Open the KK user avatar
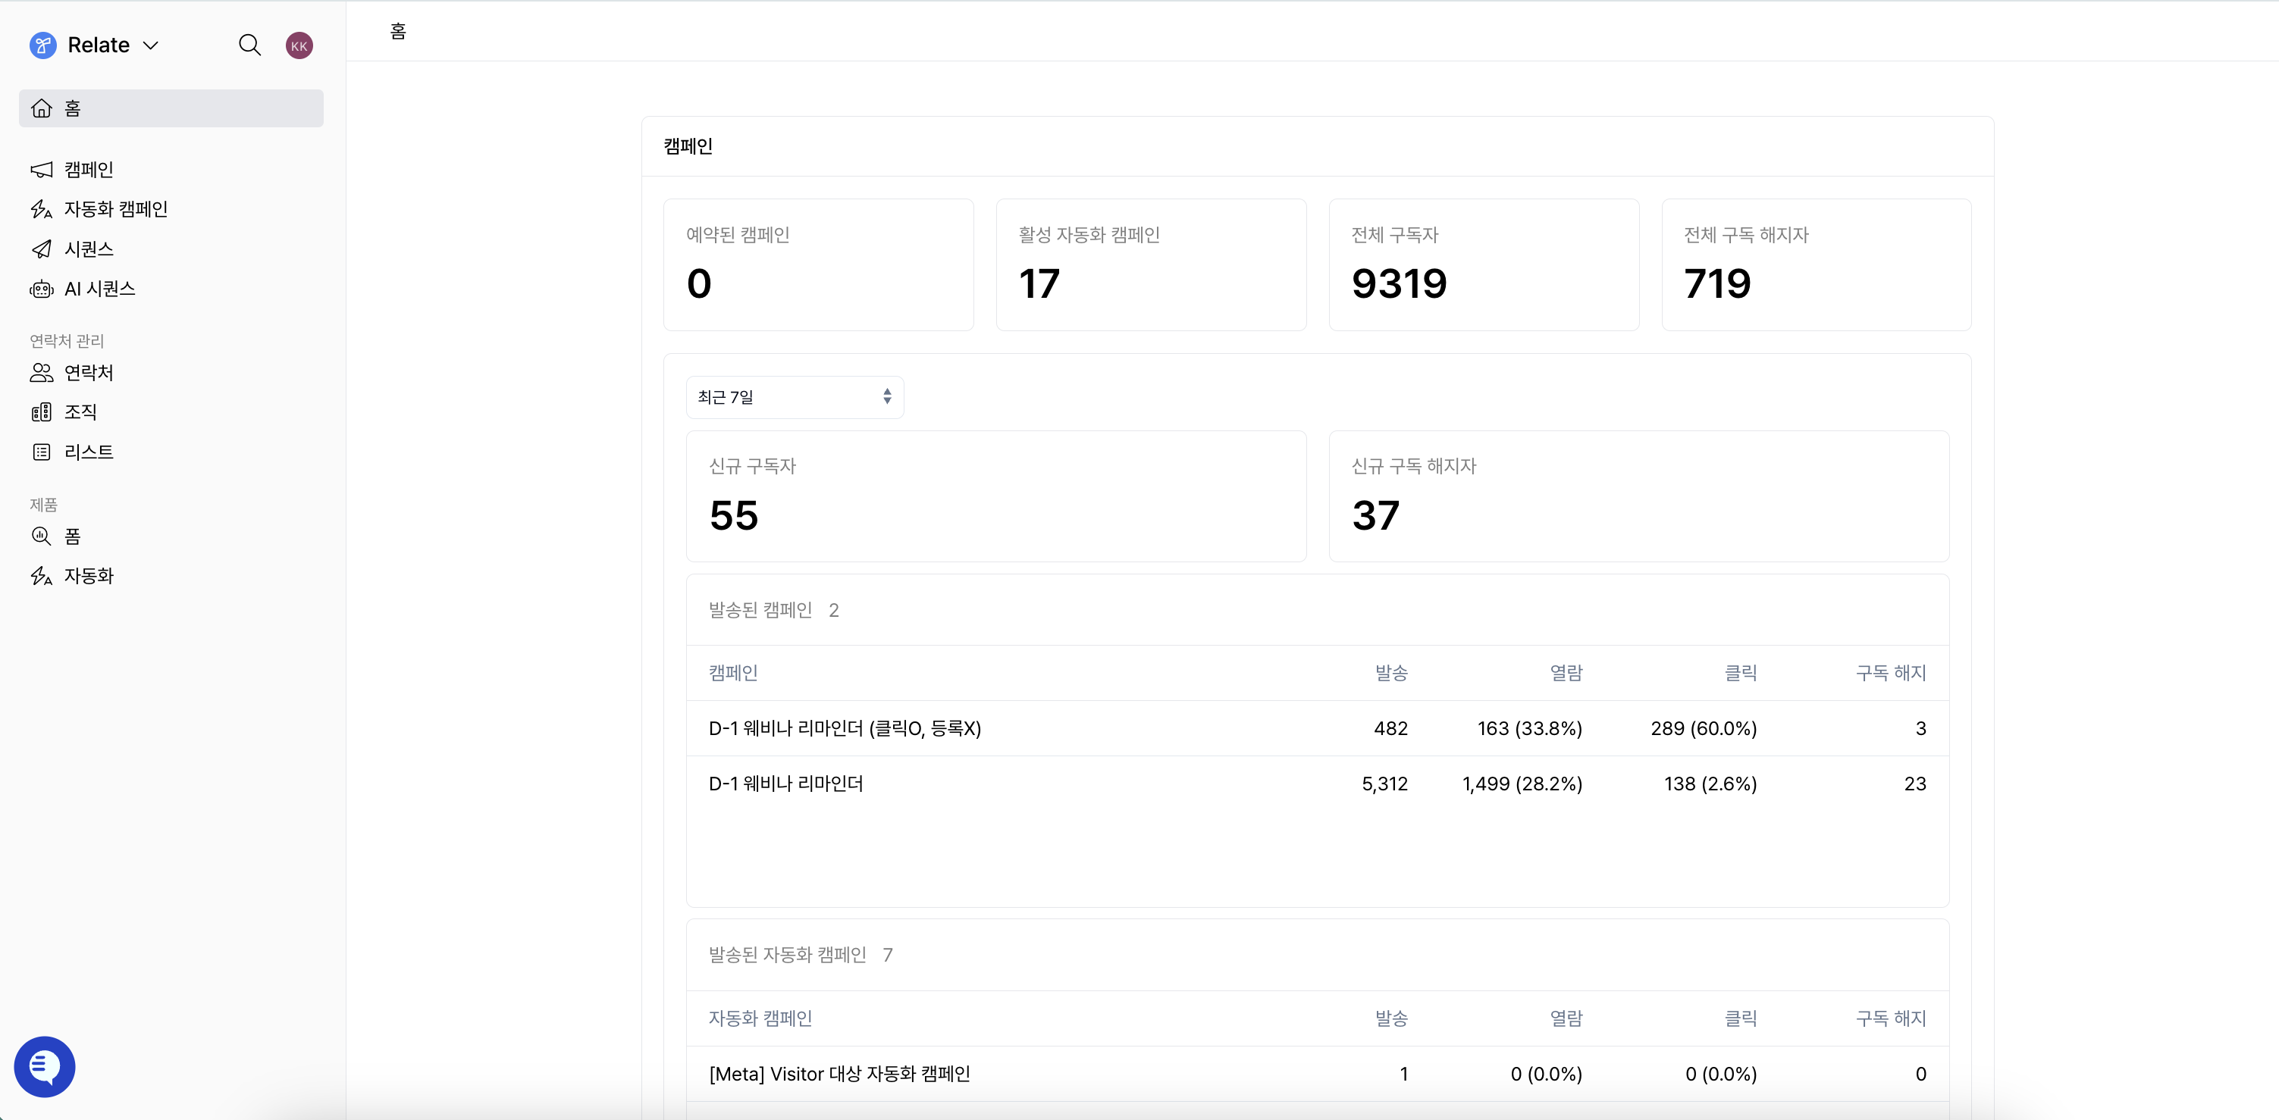Viewport: 2279px width, 1120px height. click(x=299, y=45)
